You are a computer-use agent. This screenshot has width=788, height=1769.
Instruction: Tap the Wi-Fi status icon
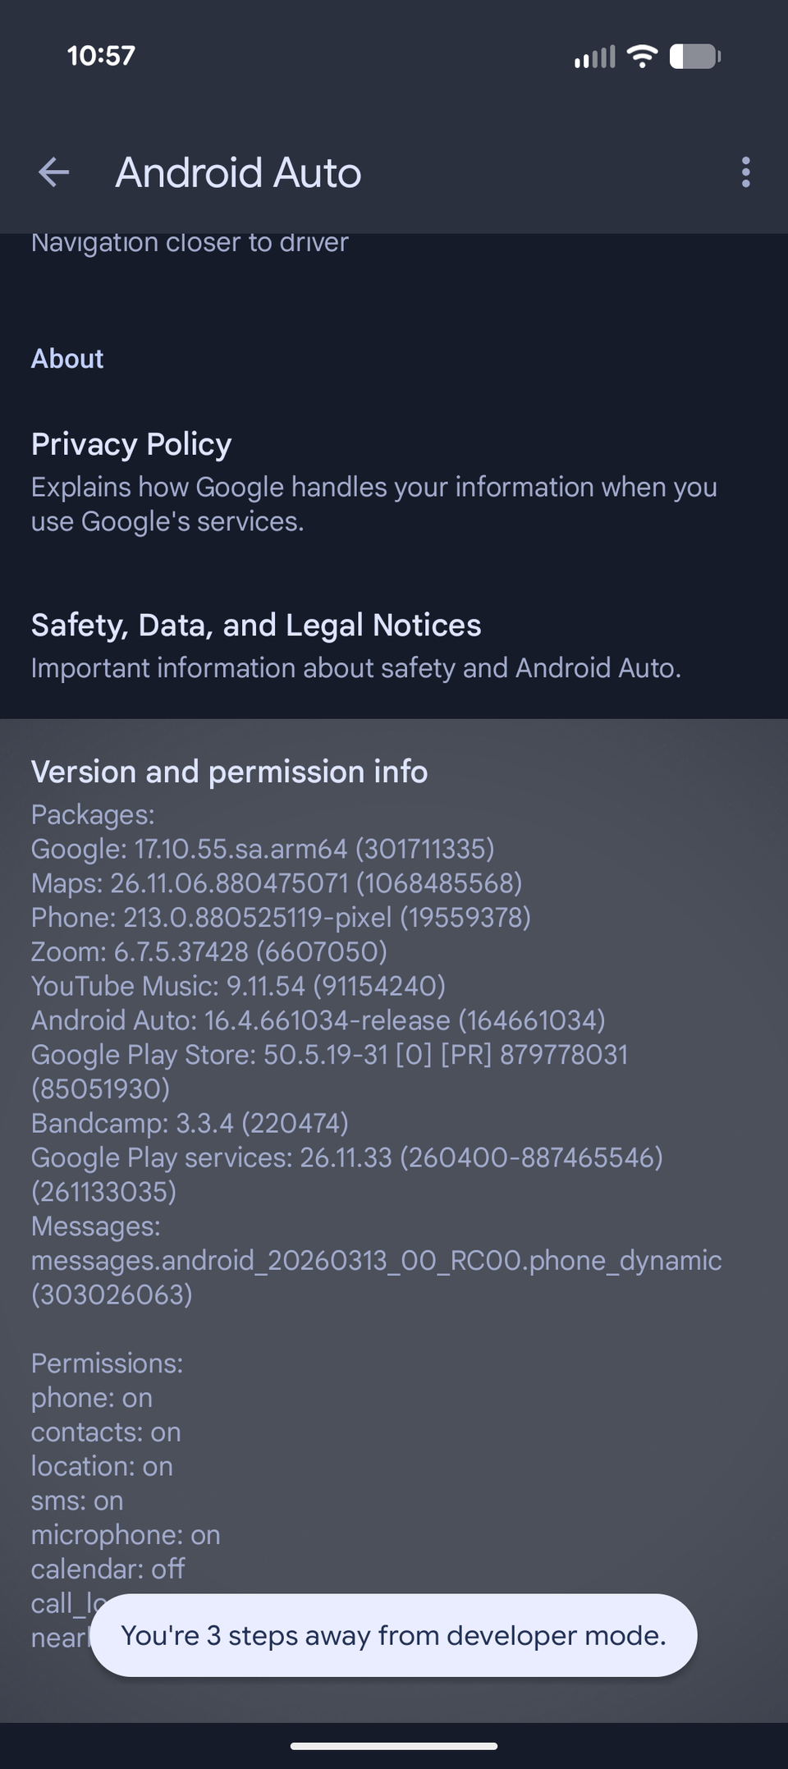tap(642, 56)
